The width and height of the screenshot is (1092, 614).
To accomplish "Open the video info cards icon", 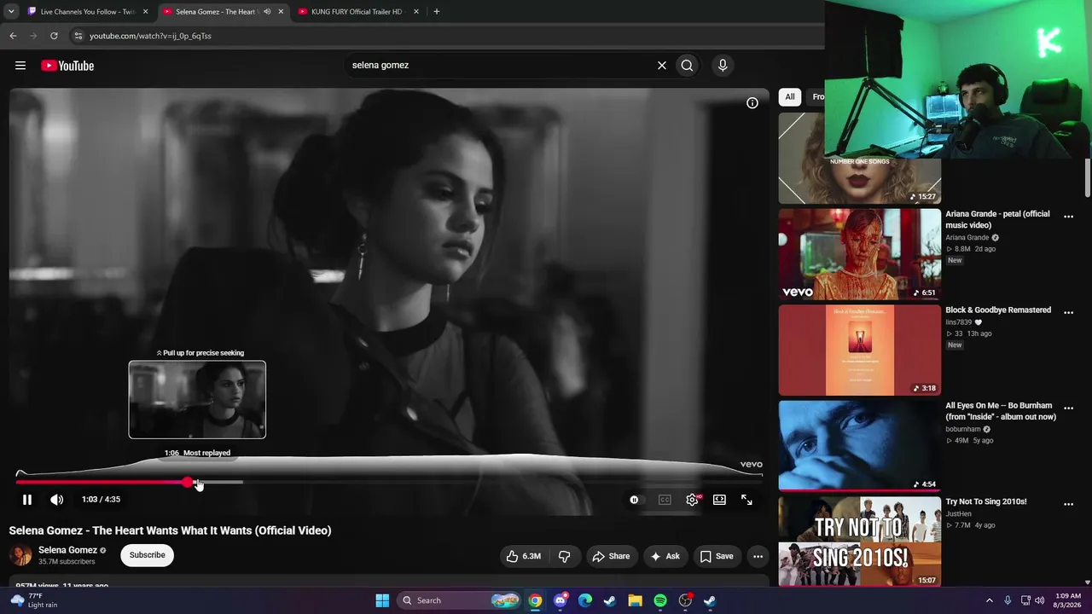I will click(x=752, y=103).
